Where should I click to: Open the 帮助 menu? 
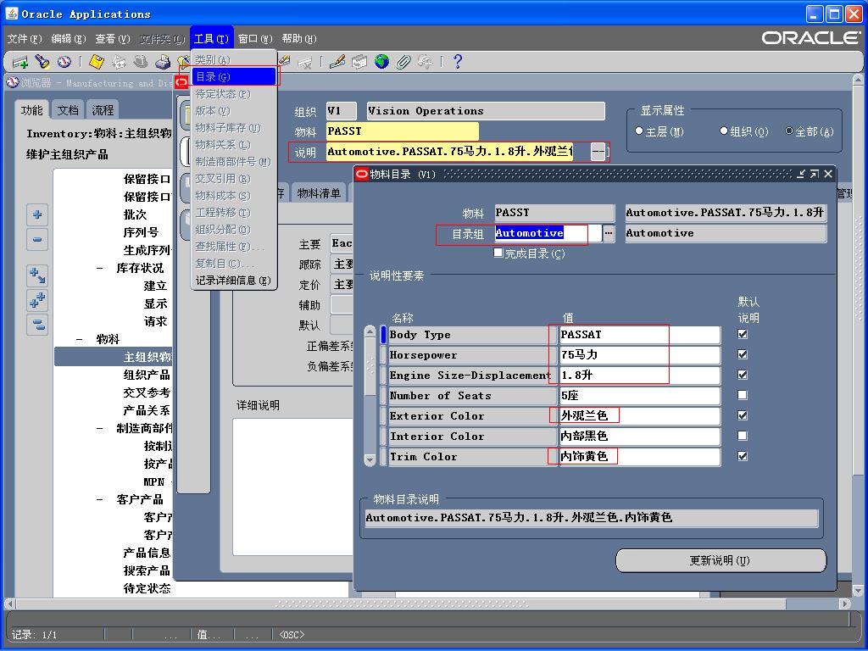coord(299,39)
